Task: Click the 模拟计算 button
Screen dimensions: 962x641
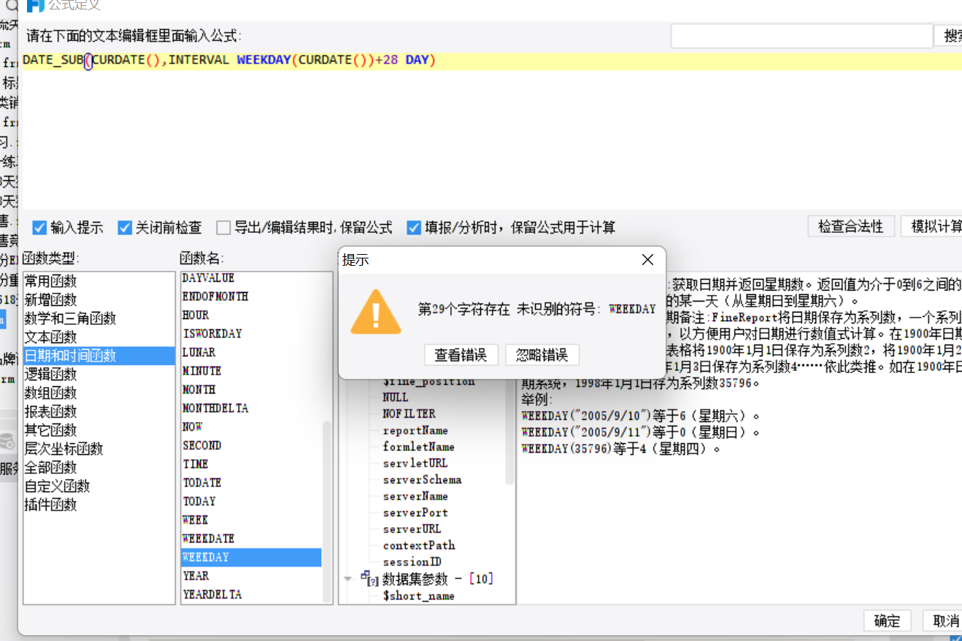Action: (932, 226)
